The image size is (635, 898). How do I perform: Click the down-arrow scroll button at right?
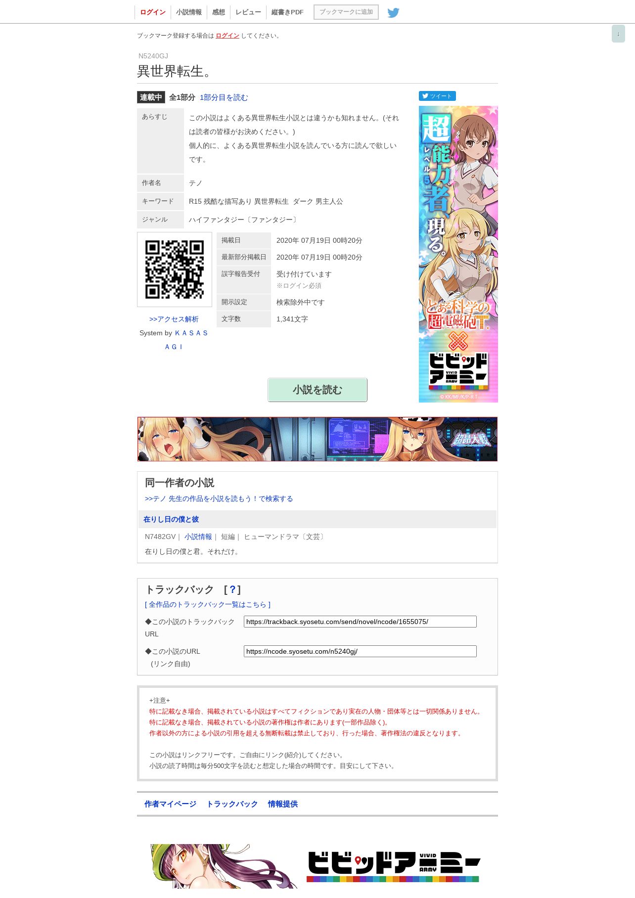[x=618, y=34]
